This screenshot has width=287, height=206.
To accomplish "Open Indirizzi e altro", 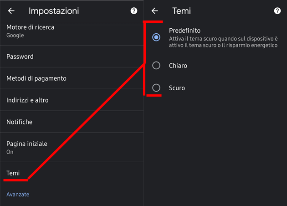I will (27, 100).
